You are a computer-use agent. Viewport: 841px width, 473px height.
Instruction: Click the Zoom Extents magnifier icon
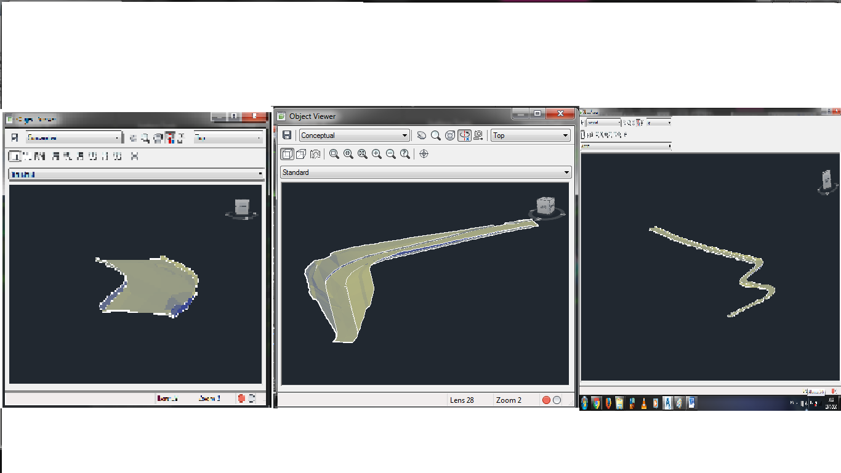[x=362, y=154]
